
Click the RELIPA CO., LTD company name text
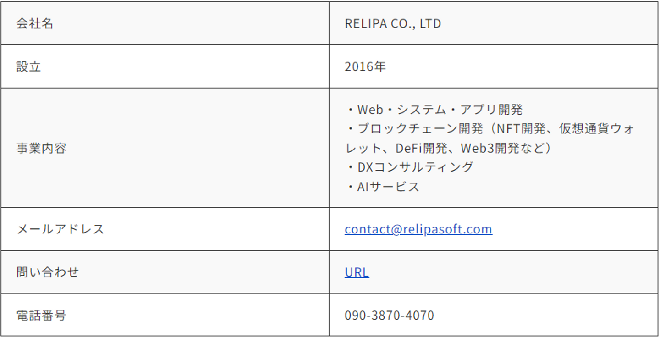point(393,23)
